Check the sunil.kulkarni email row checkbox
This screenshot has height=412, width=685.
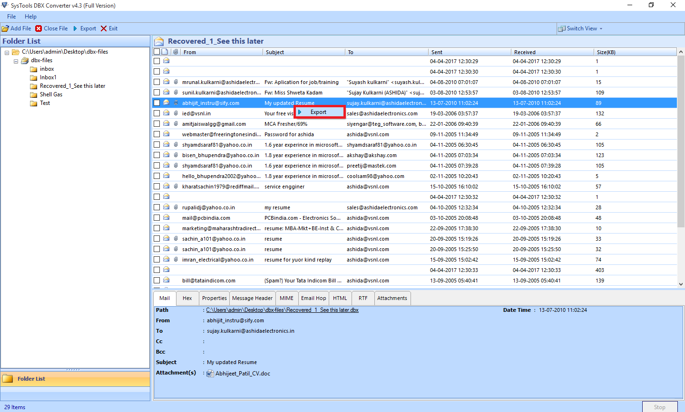[x=157, y=93]
